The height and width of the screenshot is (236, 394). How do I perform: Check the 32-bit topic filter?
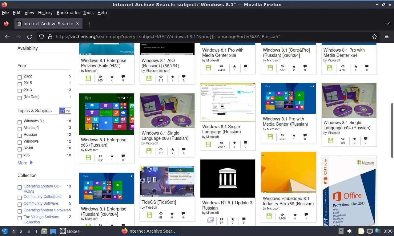pyautogui.click(x=20, y=149)
